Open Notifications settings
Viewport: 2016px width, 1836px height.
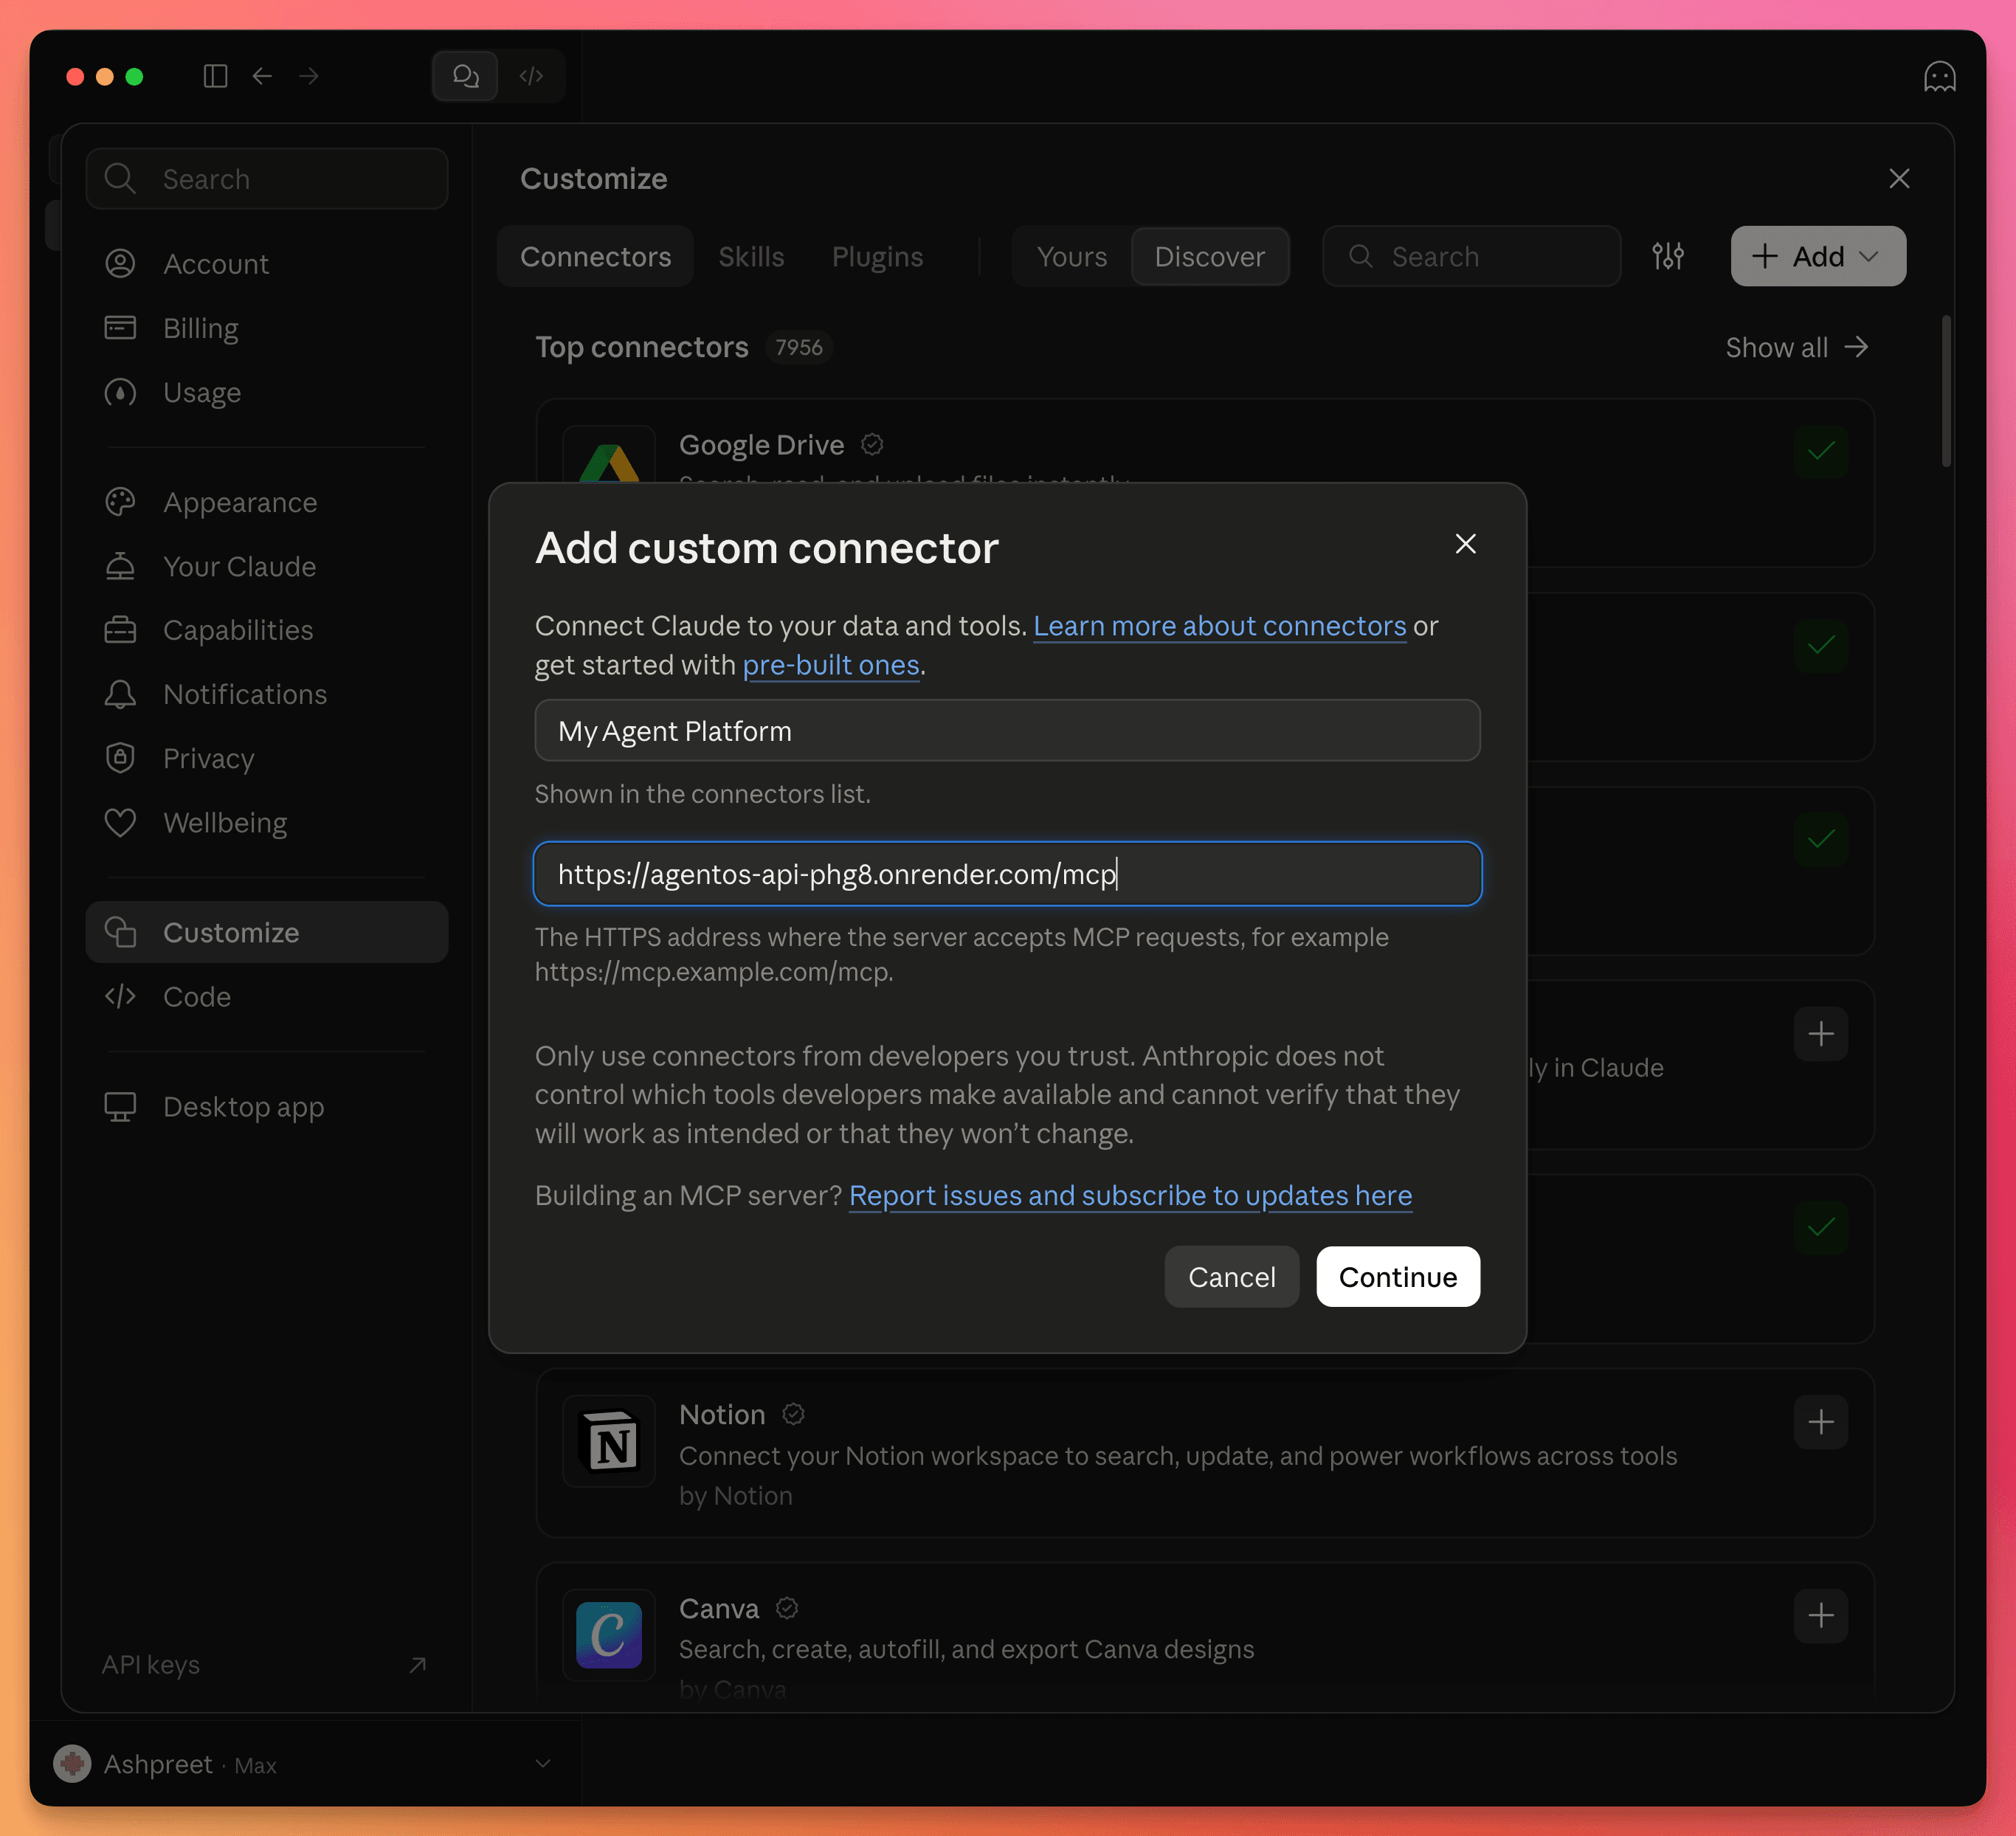[x=266, y=694]
